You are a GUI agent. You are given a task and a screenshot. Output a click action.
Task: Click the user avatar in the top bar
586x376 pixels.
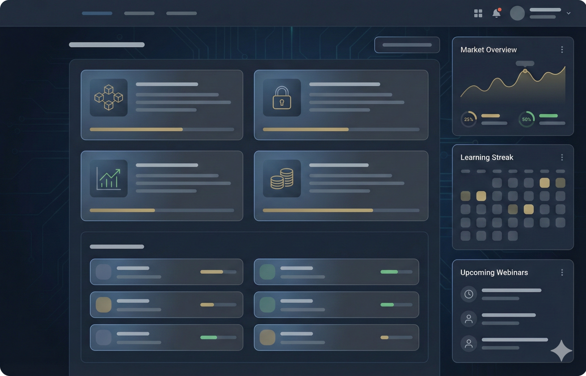pos(517,13)
